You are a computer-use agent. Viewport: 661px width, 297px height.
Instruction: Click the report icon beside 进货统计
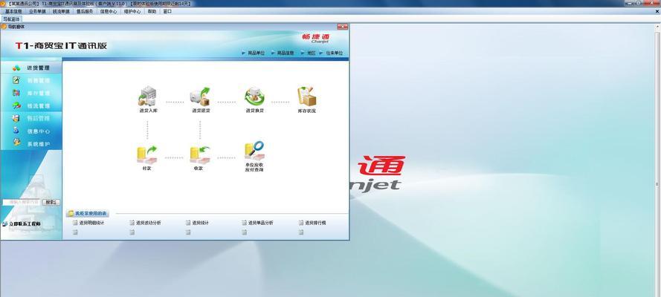tap(188, 223)
